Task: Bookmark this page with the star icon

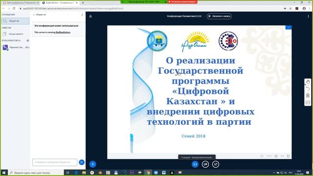Action: 291,9
